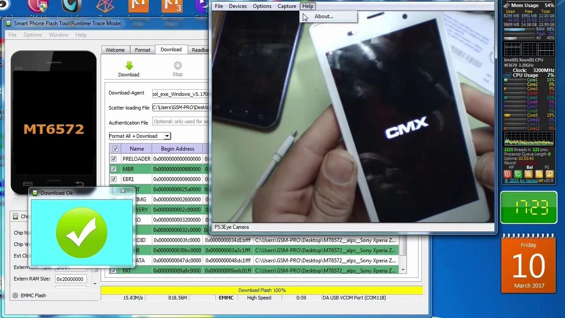Click the partition table scrollbar down arrow
Viewport: 565px width, 318px height.
click(403, 269)
